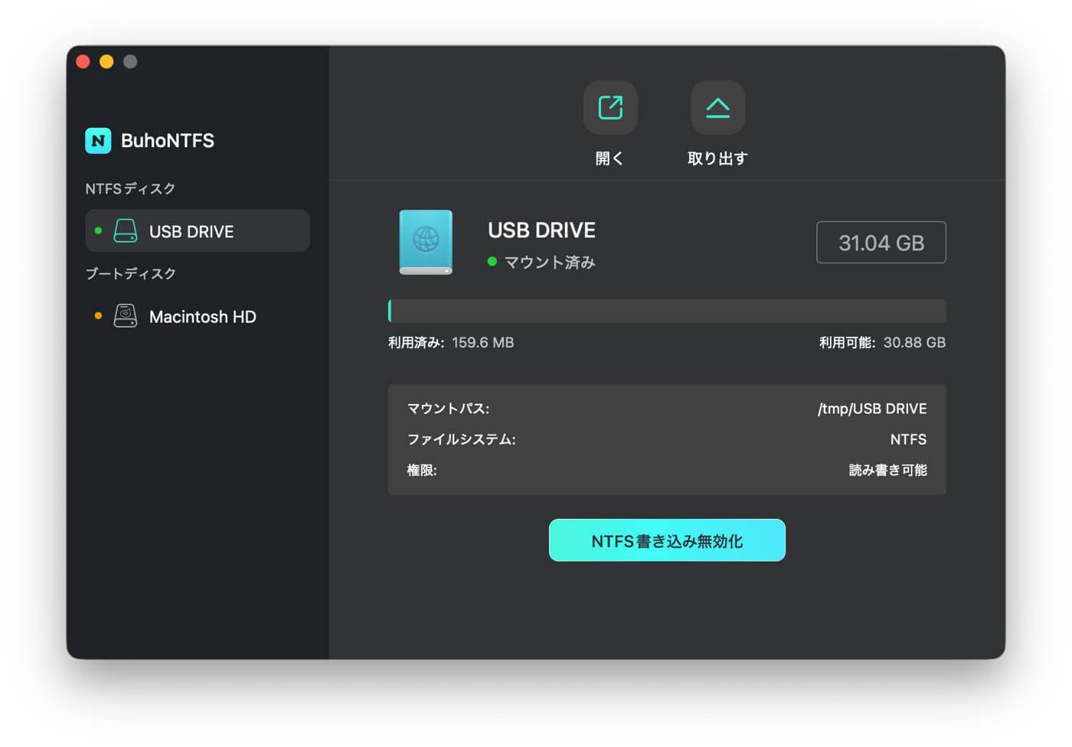Viewport: 1072px width, 747px height.
Task: Expand the ブートディスク section header
Action: coord(130,273)
